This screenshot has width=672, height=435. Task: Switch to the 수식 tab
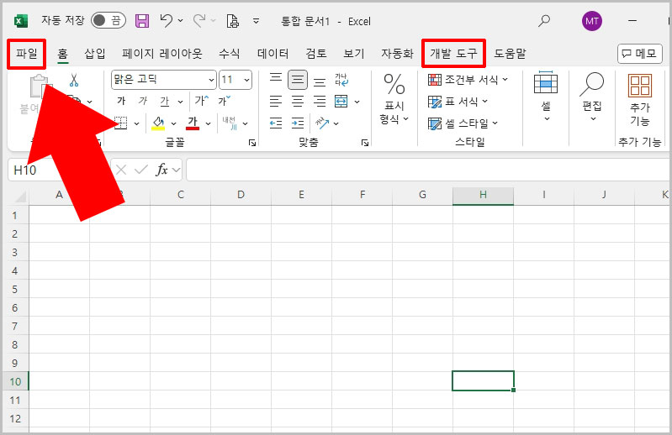tap(230, 54)
